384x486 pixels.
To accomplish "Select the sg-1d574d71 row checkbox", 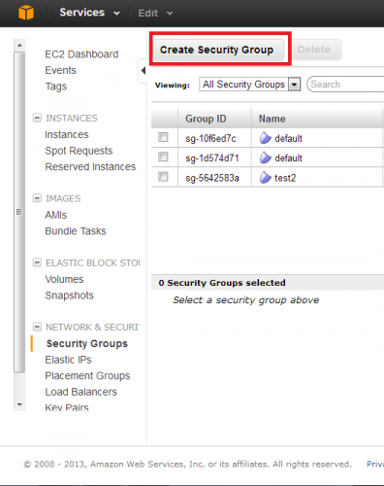I will pyautogui.click(x=163, y=156).
